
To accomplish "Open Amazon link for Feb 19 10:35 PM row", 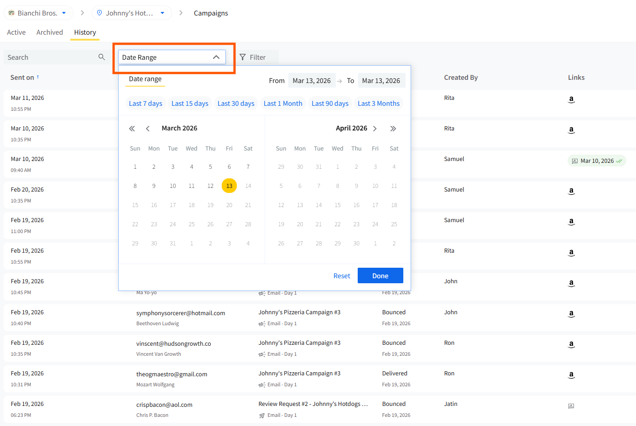I will [571, 344].
